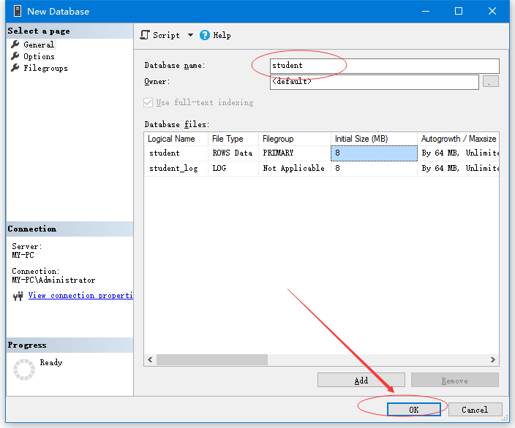Open the Script dropdown arrow

[x=190, y=35]
